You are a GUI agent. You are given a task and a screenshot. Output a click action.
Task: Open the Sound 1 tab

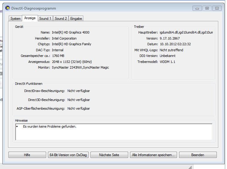[x=45, y=19]
